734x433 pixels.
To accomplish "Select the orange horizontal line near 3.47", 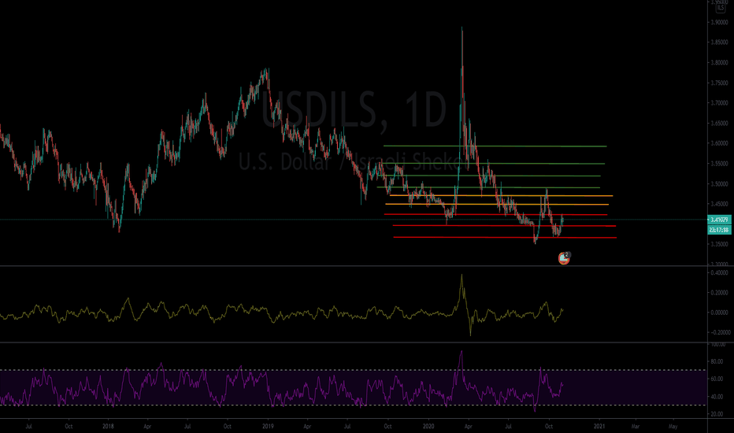I will (501, 196).
